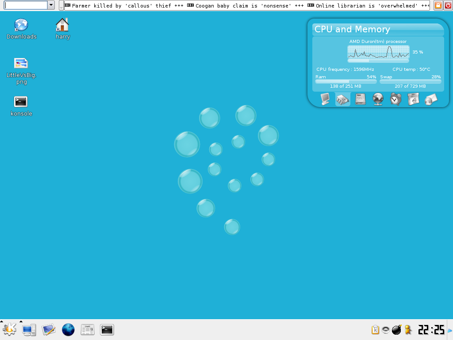Click the black bomb system tray icon
The width and height of the screenshot is (453, 340).
(397, 329)
